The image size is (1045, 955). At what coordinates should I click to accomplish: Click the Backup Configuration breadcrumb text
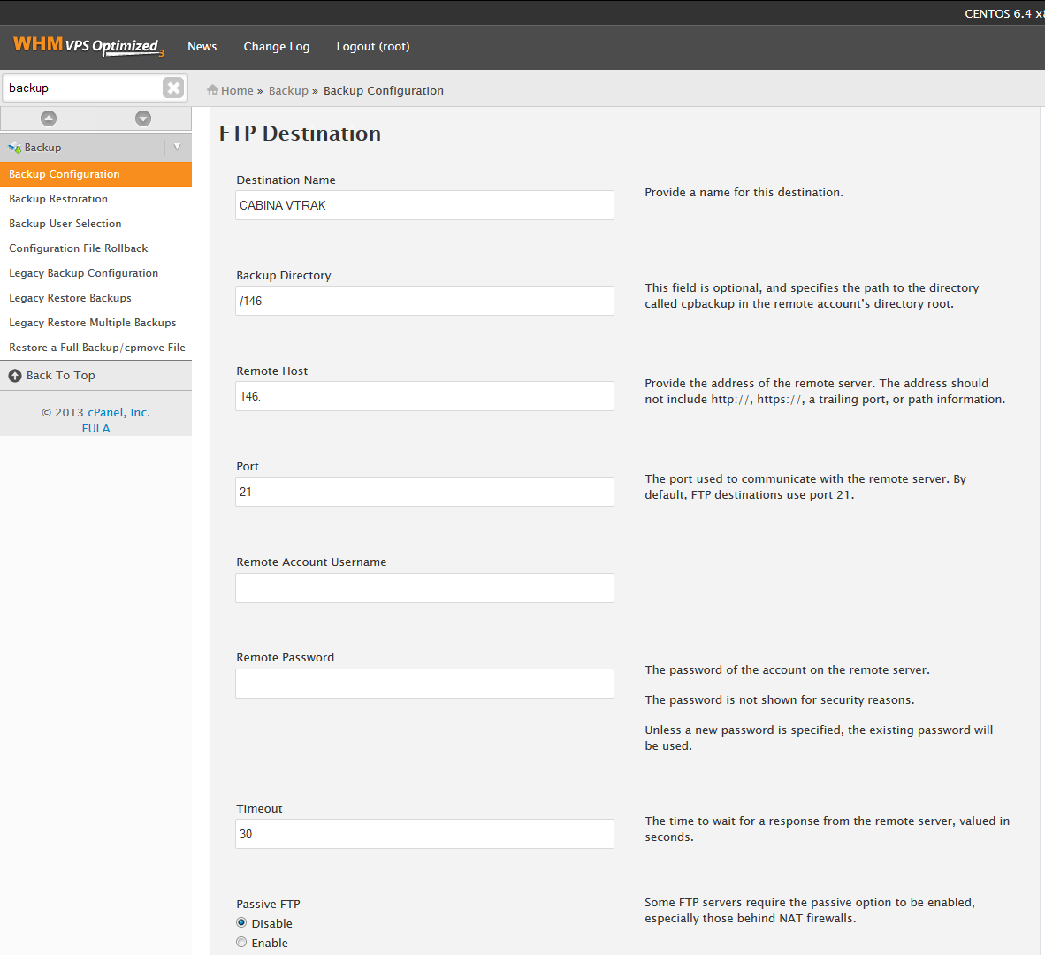383,90
